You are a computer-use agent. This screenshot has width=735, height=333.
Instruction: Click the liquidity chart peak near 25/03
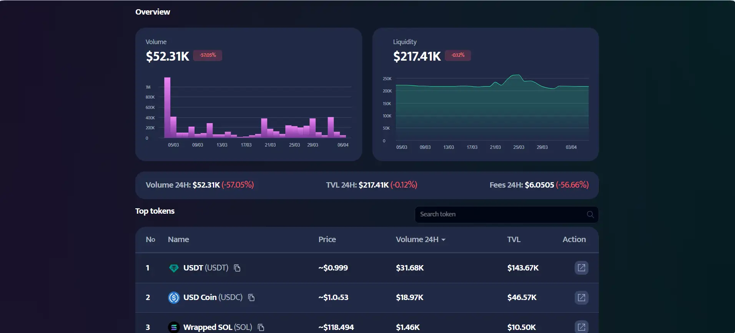click(x=517, y=76)
